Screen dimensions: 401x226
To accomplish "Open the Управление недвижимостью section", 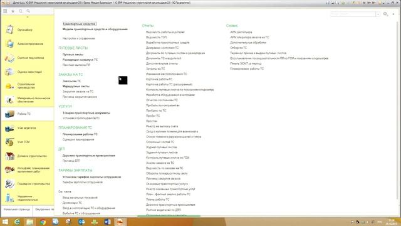I will [x=27, y=198].
